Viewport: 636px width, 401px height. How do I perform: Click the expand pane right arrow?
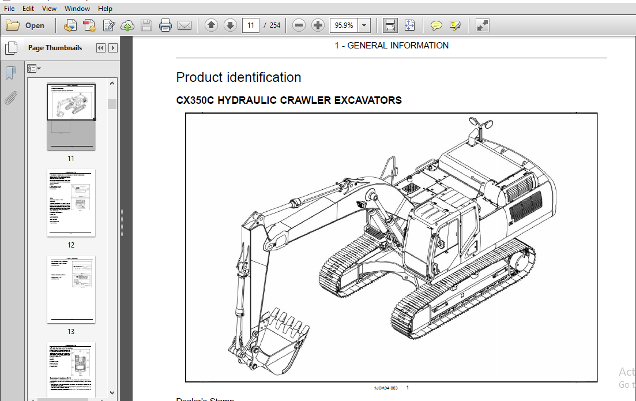click(113, 48)
